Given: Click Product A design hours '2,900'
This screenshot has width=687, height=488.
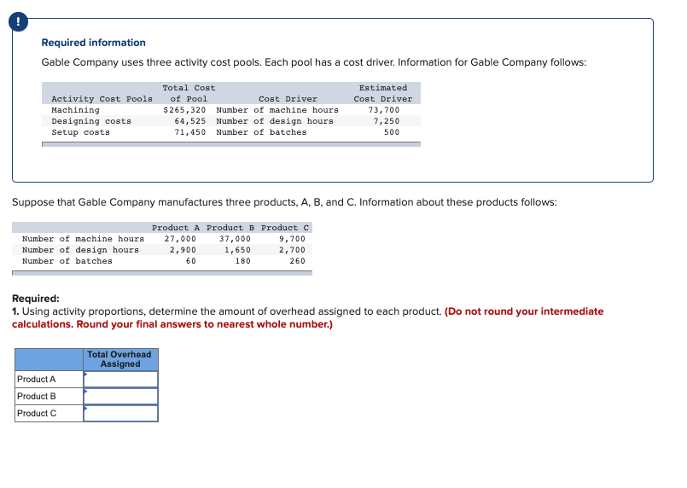Looking at the screenshot, I should (x=183, y=250).
